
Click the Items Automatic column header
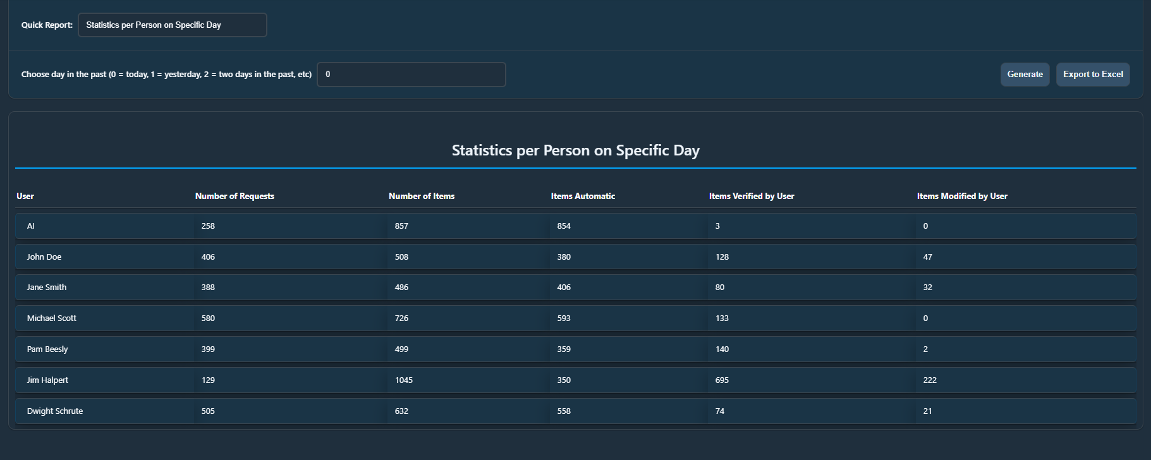click(x=583, y=196)
